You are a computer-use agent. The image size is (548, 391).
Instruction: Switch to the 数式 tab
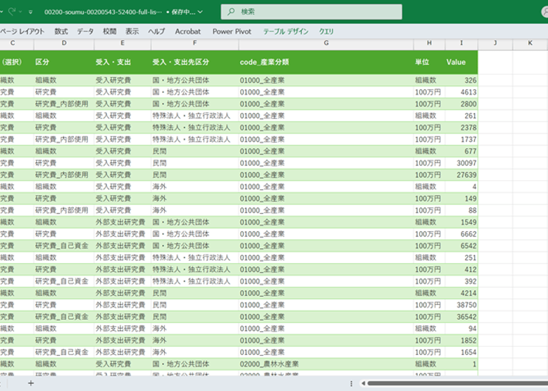[x=61, y=31]
